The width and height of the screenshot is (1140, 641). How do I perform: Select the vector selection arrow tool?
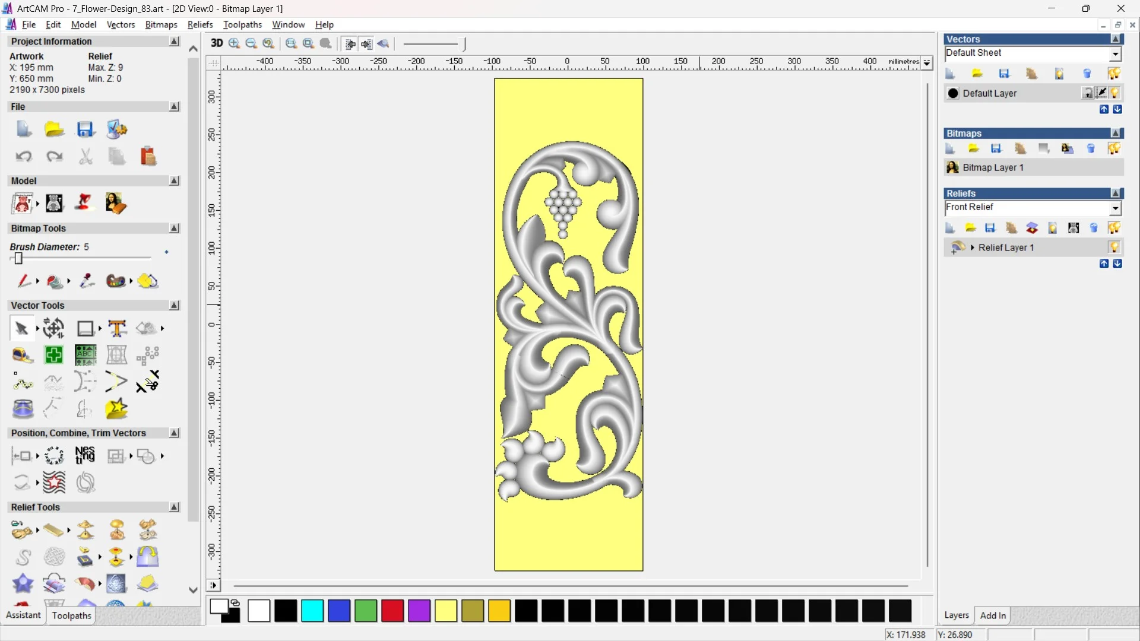click(x=21, y=328)
